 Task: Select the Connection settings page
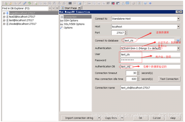[76, 17]
